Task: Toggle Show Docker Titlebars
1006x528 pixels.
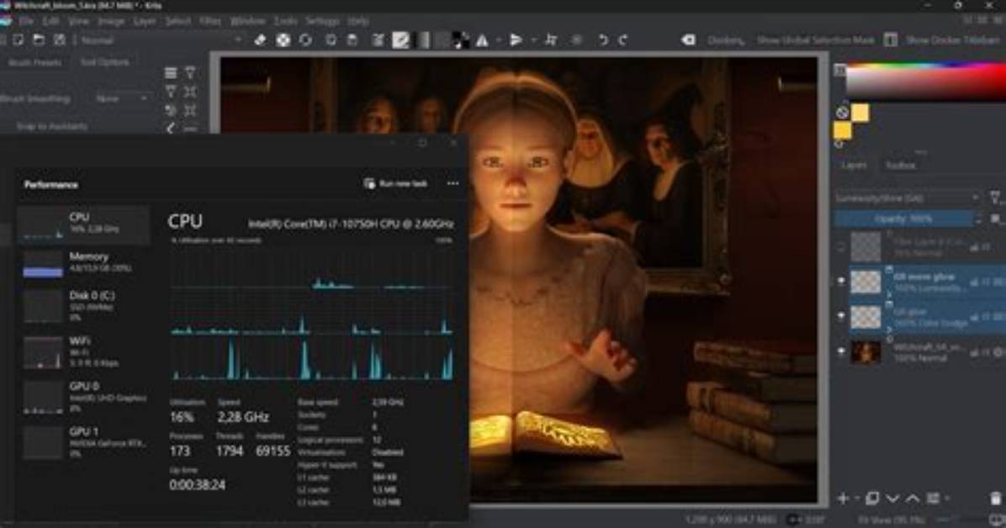Action: click(942, 40)
